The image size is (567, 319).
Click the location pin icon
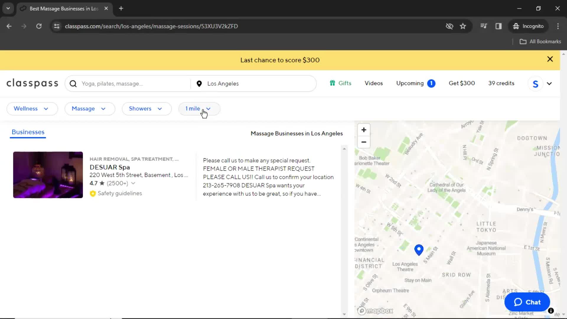pos(199,84)
